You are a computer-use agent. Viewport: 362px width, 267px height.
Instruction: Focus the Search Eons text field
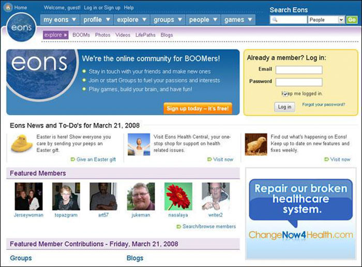289,20
